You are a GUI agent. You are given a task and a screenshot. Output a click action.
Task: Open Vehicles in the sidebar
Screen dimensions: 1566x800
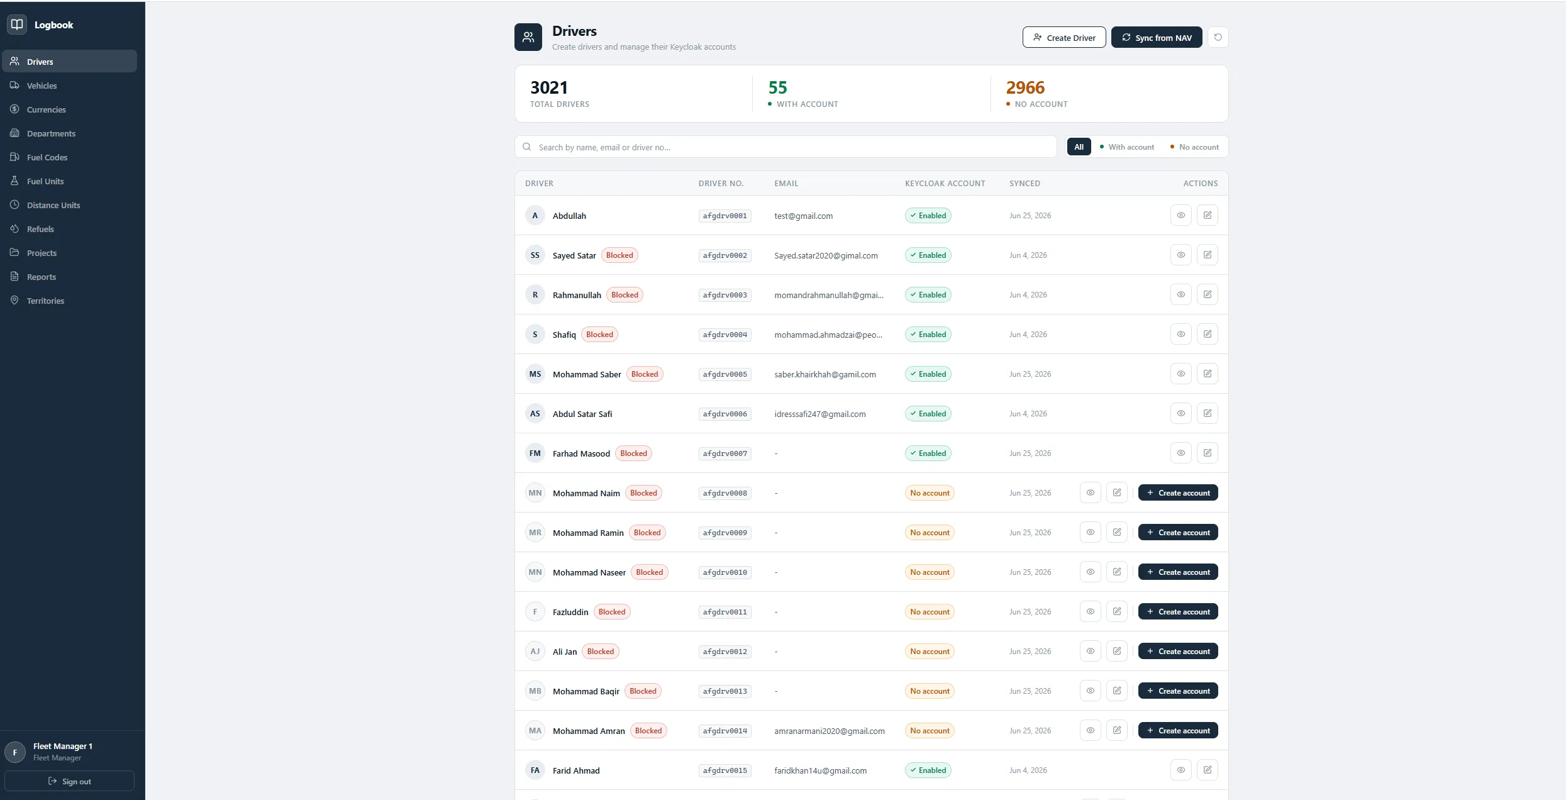point(69,86)
